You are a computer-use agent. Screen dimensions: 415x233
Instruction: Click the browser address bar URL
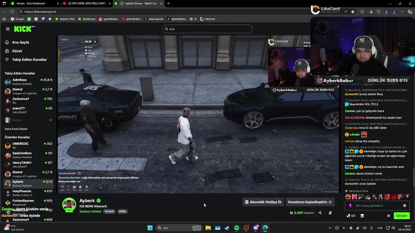[40, 12]
